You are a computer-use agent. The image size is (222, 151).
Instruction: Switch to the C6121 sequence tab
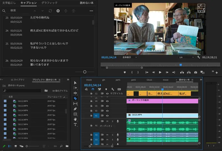(x=149, y=80)
